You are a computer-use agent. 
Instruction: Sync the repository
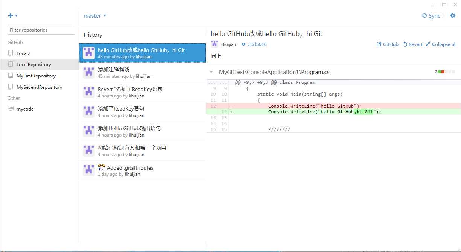(431, 16)
